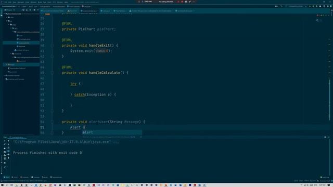This screenshot has height=187, width=333.
Task: Open the Edit menu
Action: [x=10, y=2]
